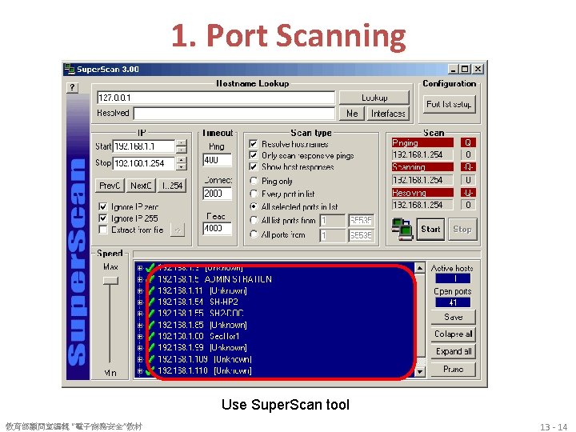Select the 192.168.1.88 host row
The image size is (576, 432).
198,336
